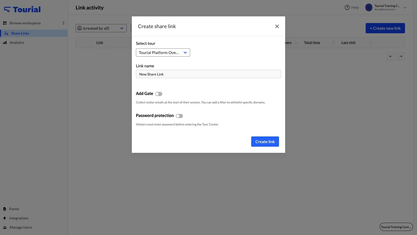Click the Integrations lightning icon
The height and width of the screenshot is (235, 417).
click(5, 218)
